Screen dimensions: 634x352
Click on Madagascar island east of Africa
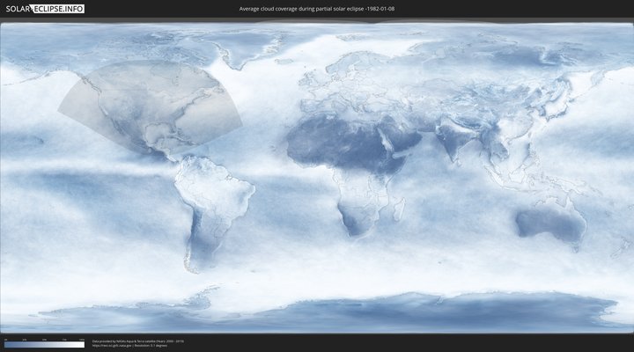(400, 209)
